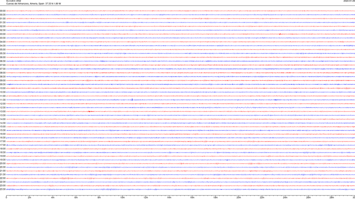Select the 12:00 trace time label
Screen dimensions: 355x199
point(3,104)
